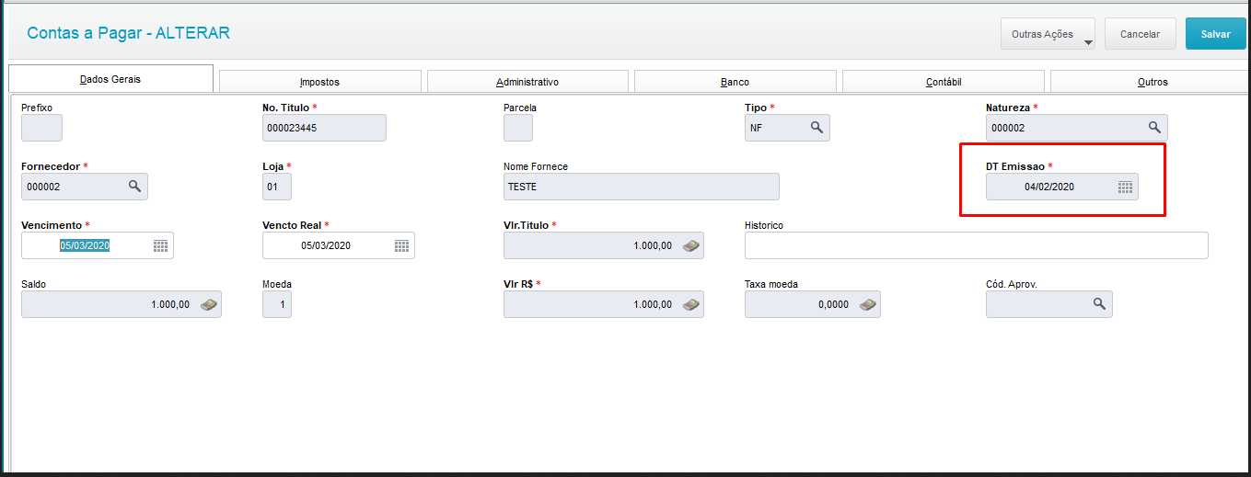Open the Vencto Real calendar picker icon
Viewport: 1251px width, 477px height.
tap(401, 245)
